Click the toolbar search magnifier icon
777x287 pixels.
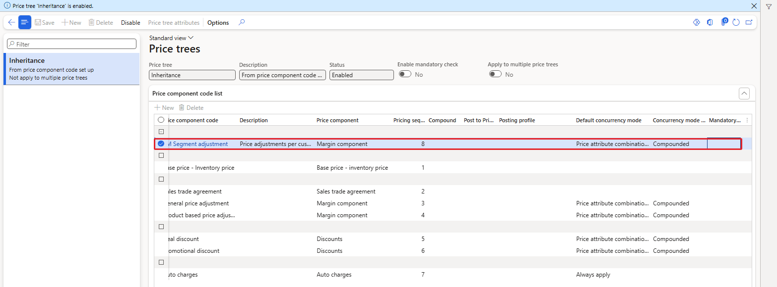point(242,22)
